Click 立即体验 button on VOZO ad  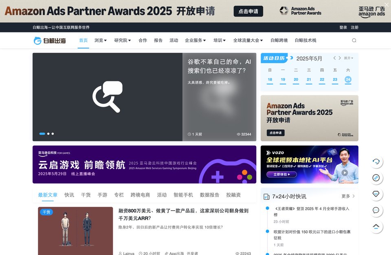pos(281,174)
